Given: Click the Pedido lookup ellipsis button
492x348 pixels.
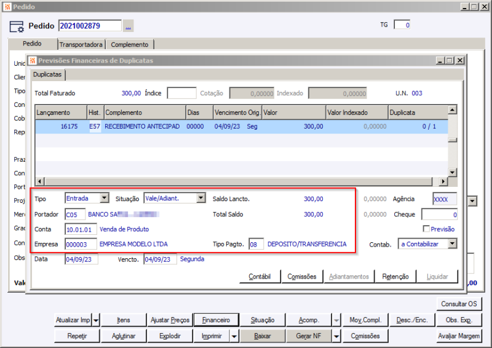Looking at the screenshot, I should (x=128, y=26).
